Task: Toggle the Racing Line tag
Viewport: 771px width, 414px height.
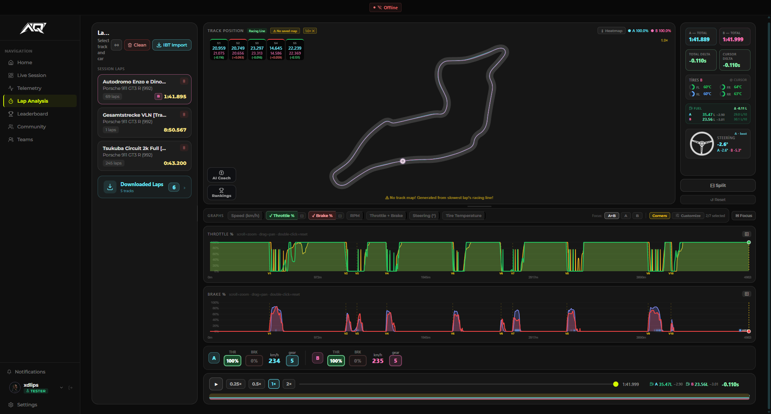Action: [x=257, y=31]
